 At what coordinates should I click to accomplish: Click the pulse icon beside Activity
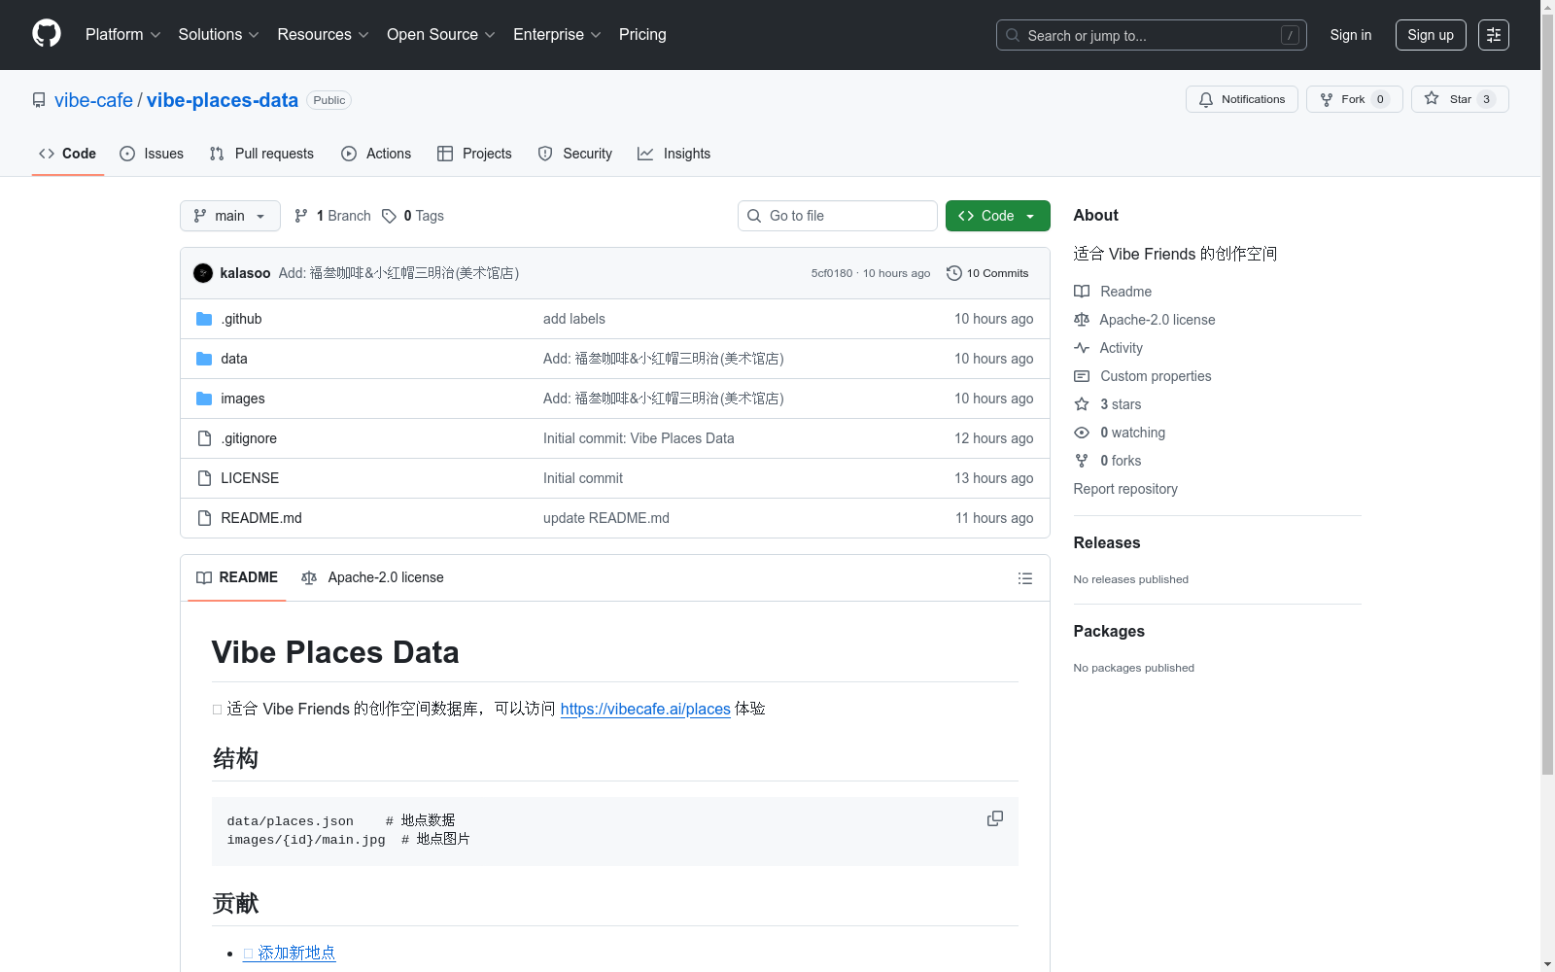(1082, 348)
